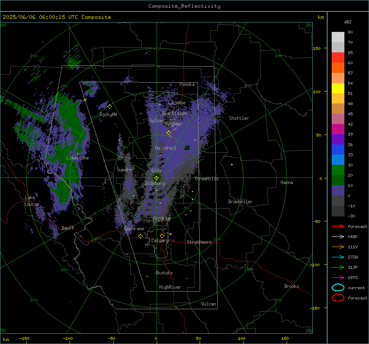The height and width of the screenshot is (344, 369).
Task: Click the Olds label on map
Action: [156, 171]
